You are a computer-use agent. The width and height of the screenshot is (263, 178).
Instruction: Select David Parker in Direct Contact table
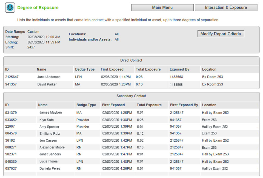point(47,84)
